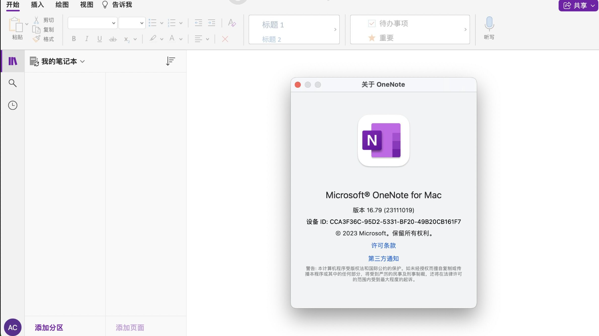Image resolution: width=599 pixels, height=336 pixels.
Task: Expand the 我的笔记本 notebook dropdown
Action: [83, 61]
